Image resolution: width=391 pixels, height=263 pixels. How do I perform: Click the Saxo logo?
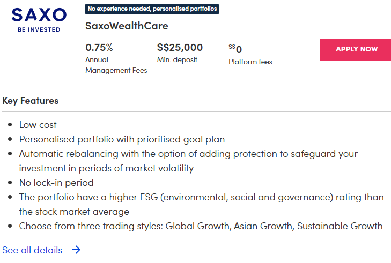point(39,15)
